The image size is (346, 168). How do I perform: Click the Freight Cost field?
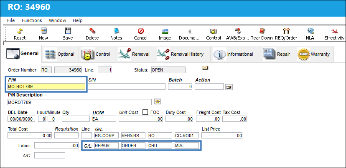208,119
